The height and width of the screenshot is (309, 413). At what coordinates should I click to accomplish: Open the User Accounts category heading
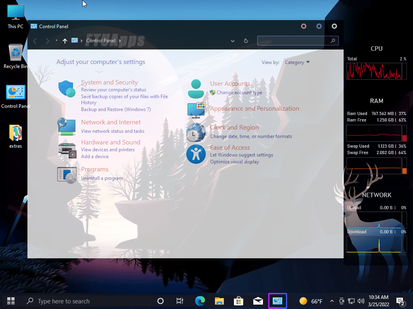pos(230,84)
